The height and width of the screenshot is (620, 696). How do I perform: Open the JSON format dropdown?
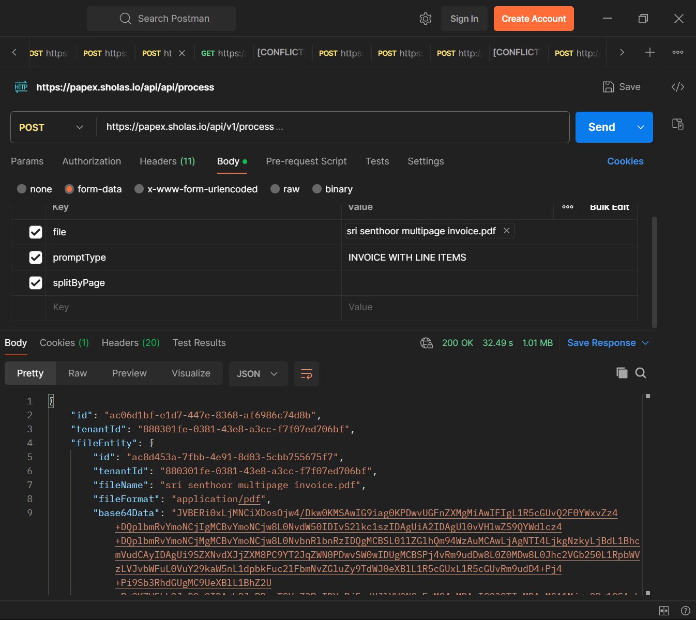coord(258,374)
